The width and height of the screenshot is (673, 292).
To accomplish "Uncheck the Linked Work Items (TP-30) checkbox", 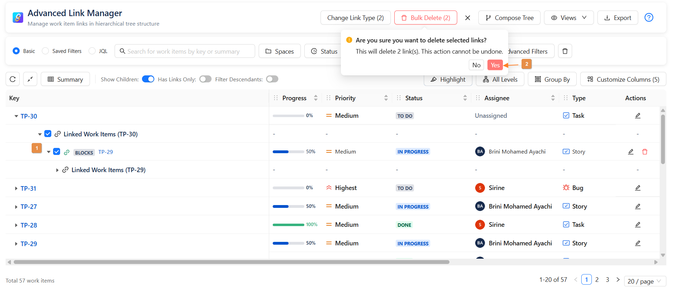I will point(48,134).
